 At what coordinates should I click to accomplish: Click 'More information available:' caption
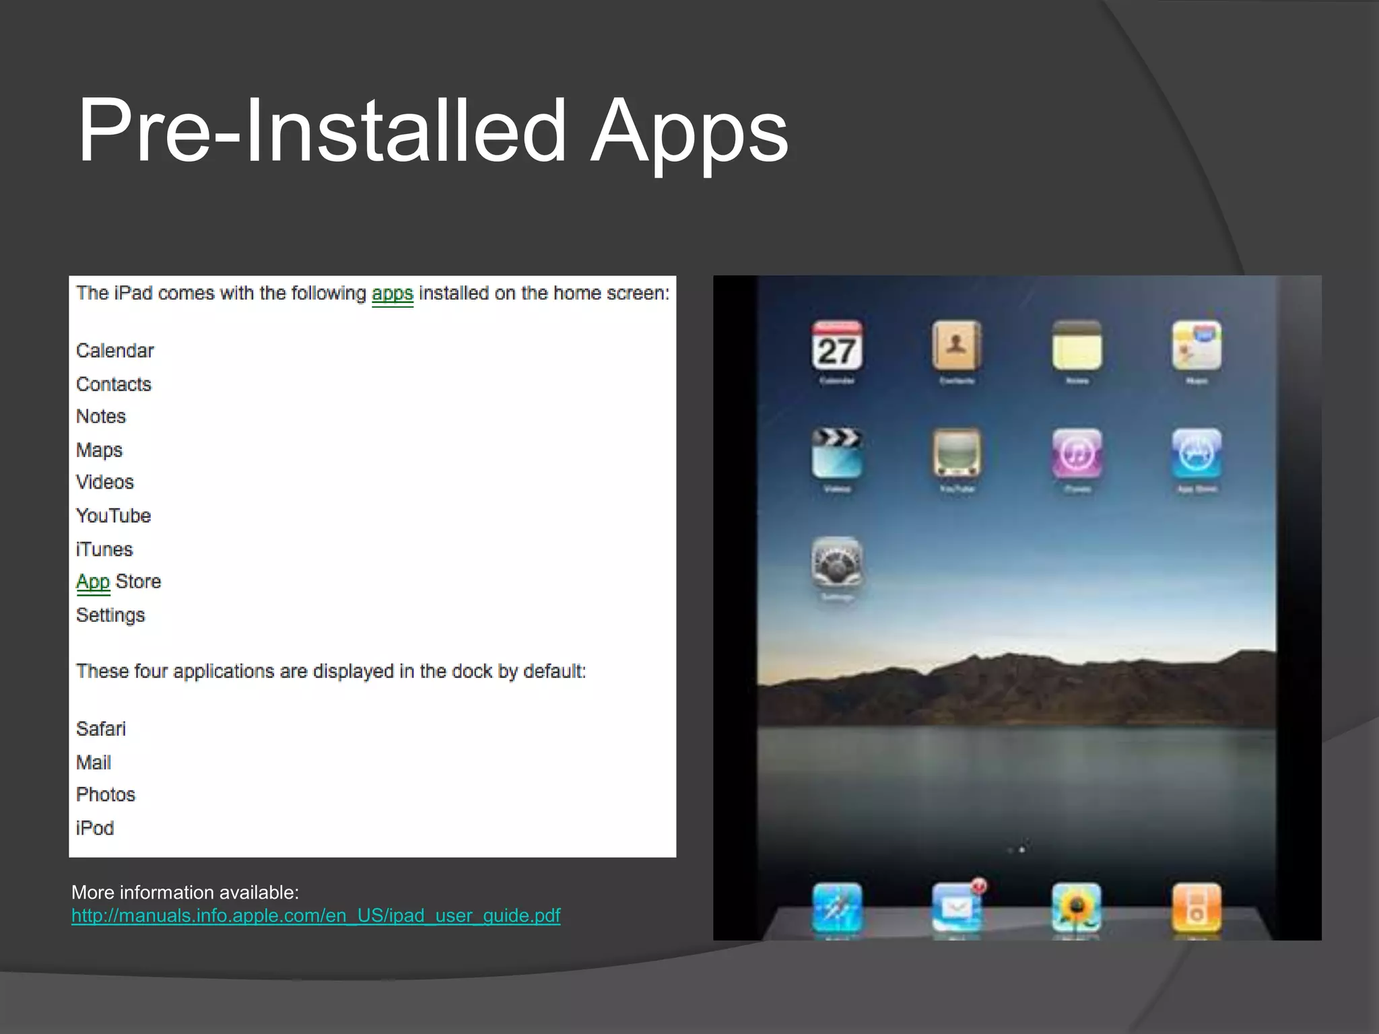coord(185,893)
